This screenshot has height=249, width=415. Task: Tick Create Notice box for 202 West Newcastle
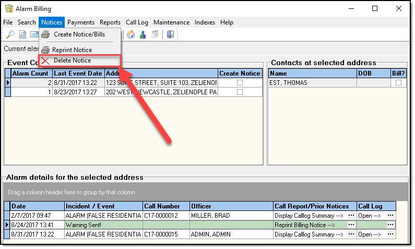(x=240, y=92)
